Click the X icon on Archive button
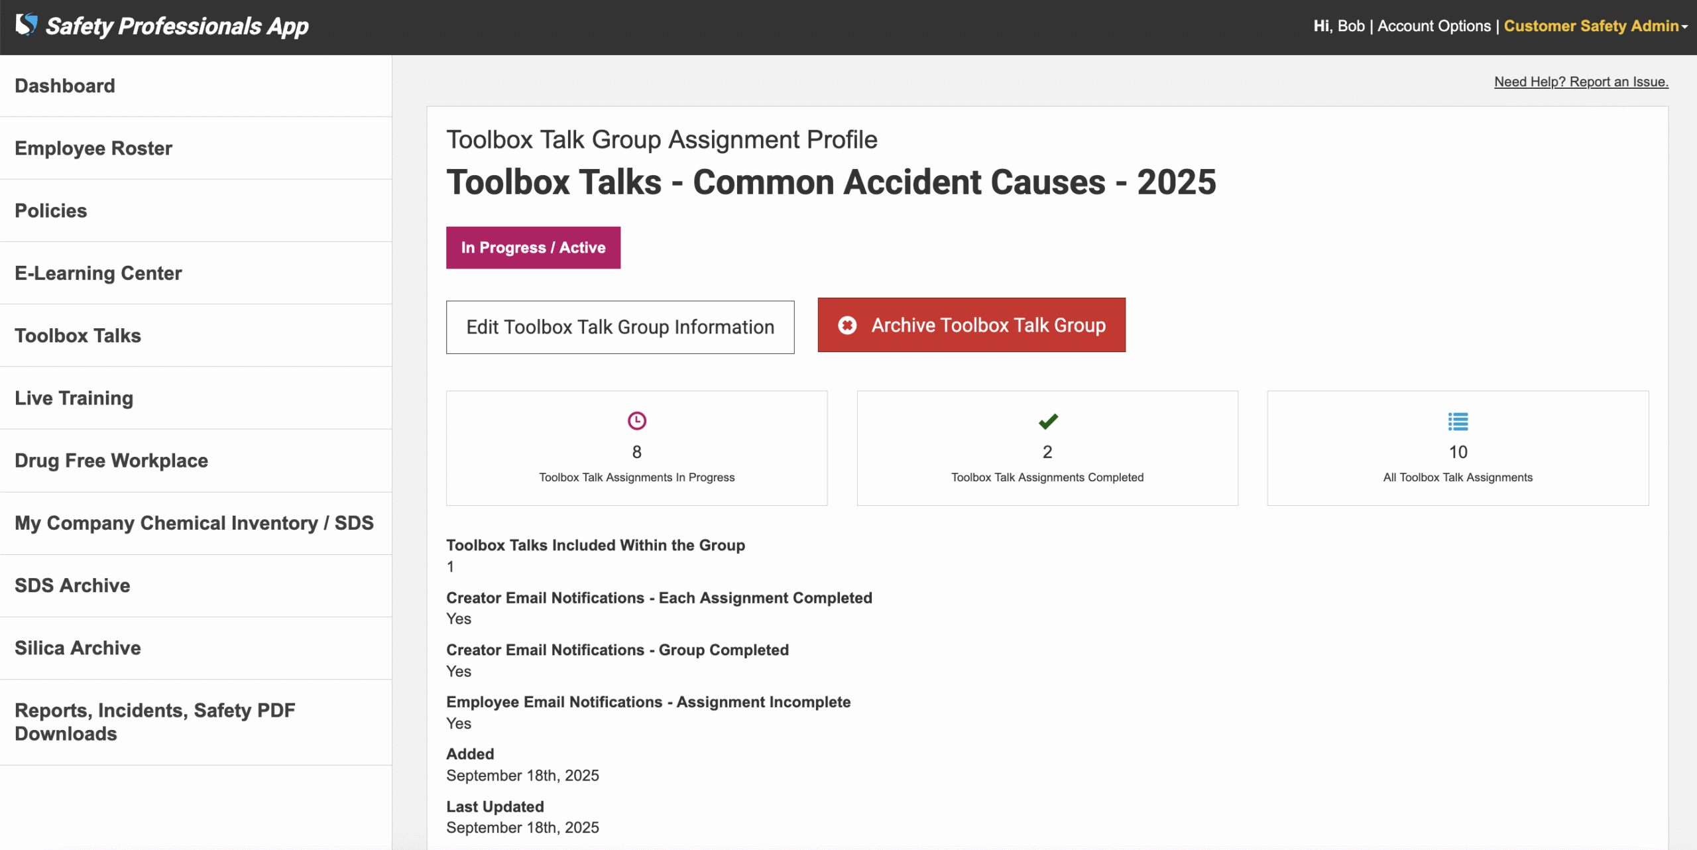 847,326
